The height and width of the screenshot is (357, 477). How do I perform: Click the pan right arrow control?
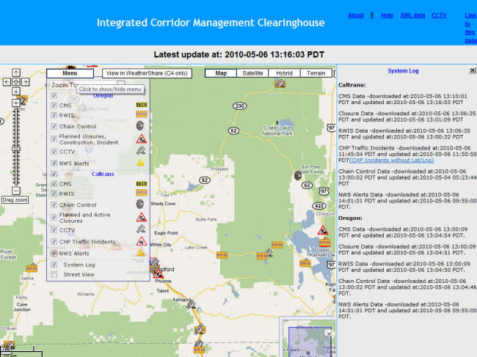(x=25, y=81)
